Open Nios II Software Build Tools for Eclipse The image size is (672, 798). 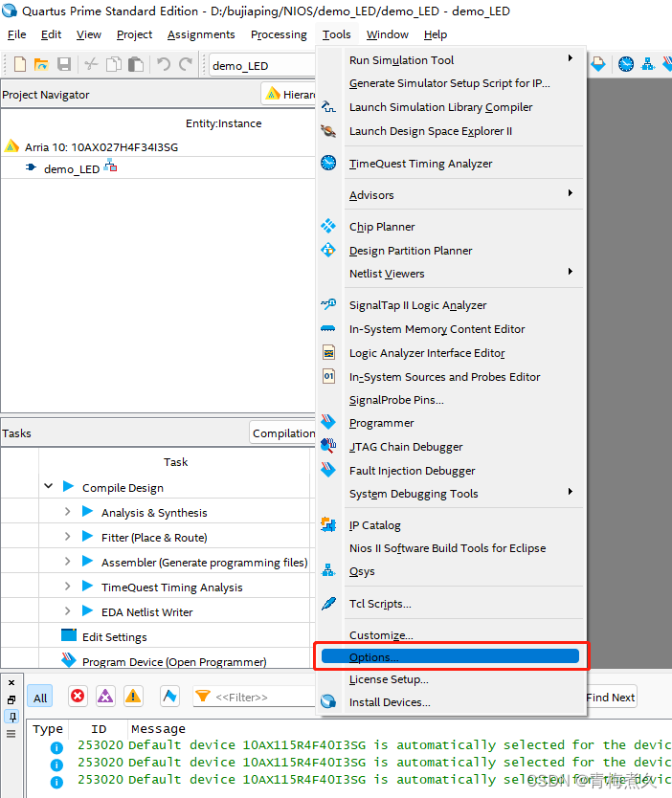pyautogui.click(x=451, y=548)
